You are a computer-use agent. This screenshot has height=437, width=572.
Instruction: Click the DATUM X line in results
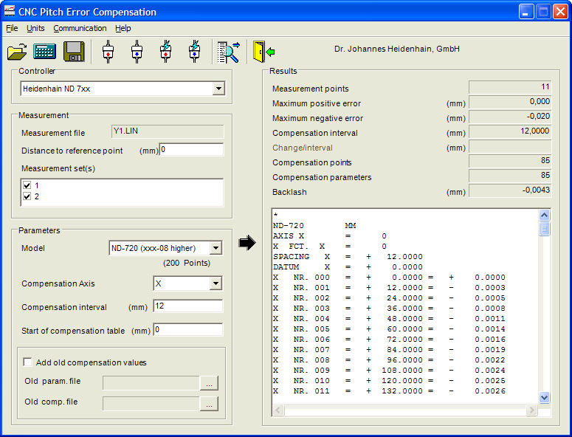[348, 267]
